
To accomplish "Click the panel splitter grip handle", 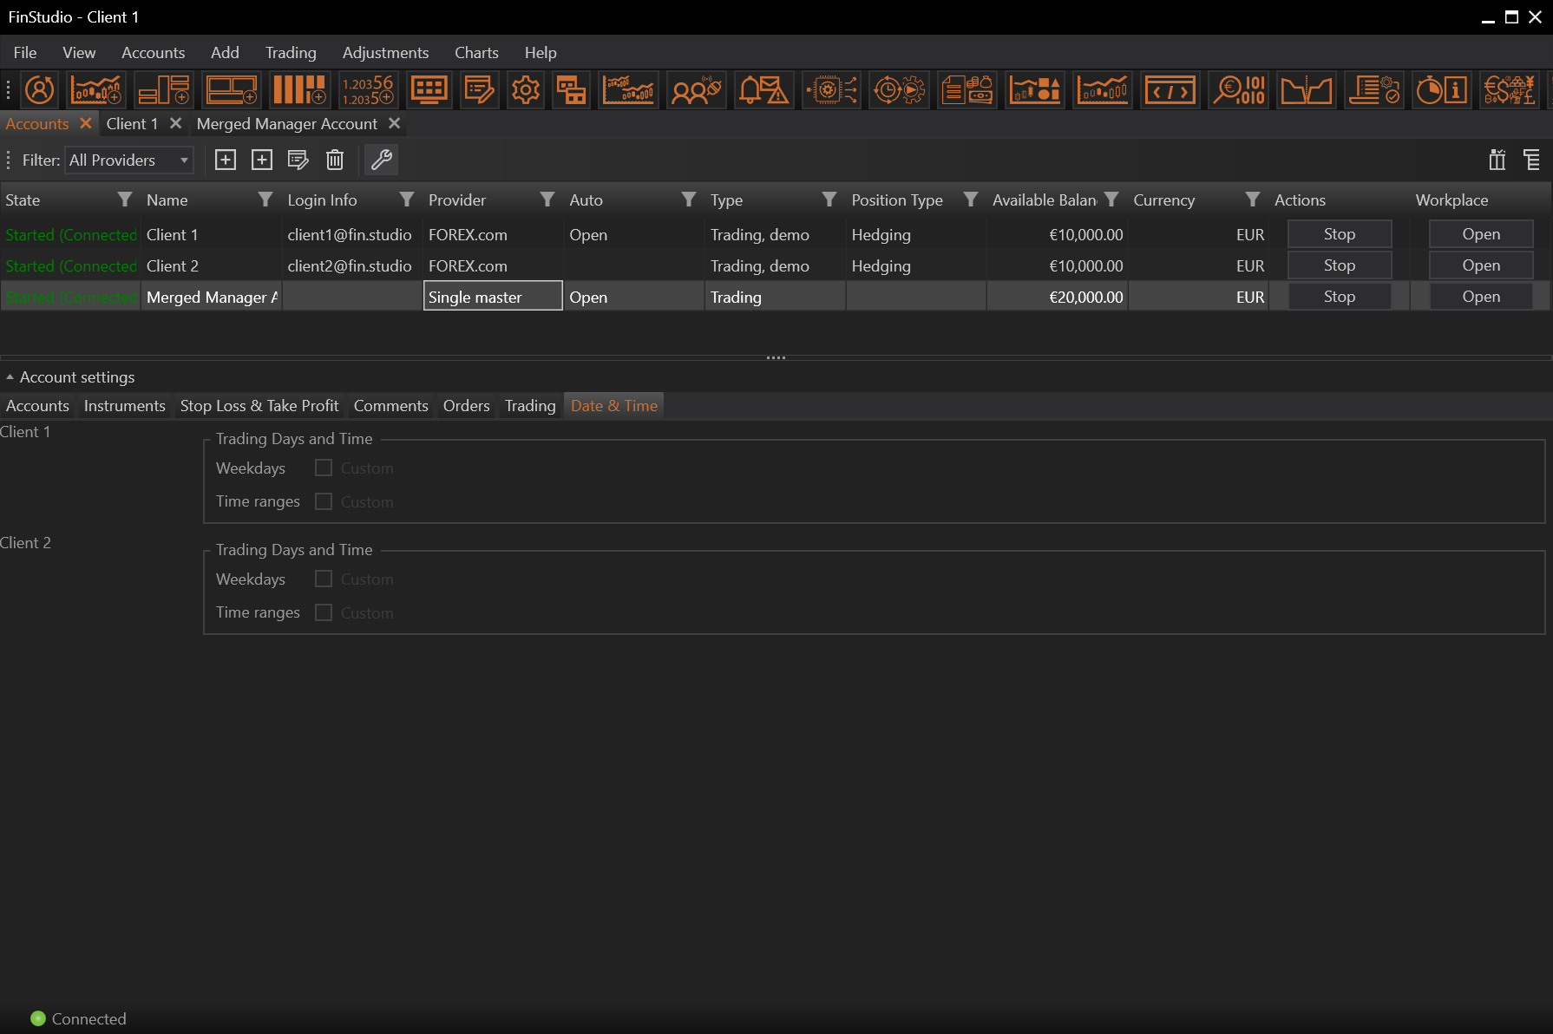I will 776,357.
